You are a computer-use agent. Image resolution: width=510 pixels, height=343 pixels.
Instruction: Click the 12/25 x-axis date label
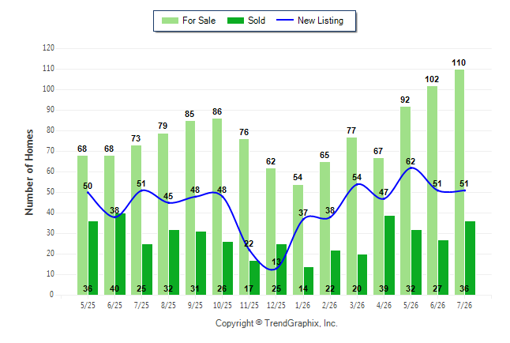[x=276, y=305]
